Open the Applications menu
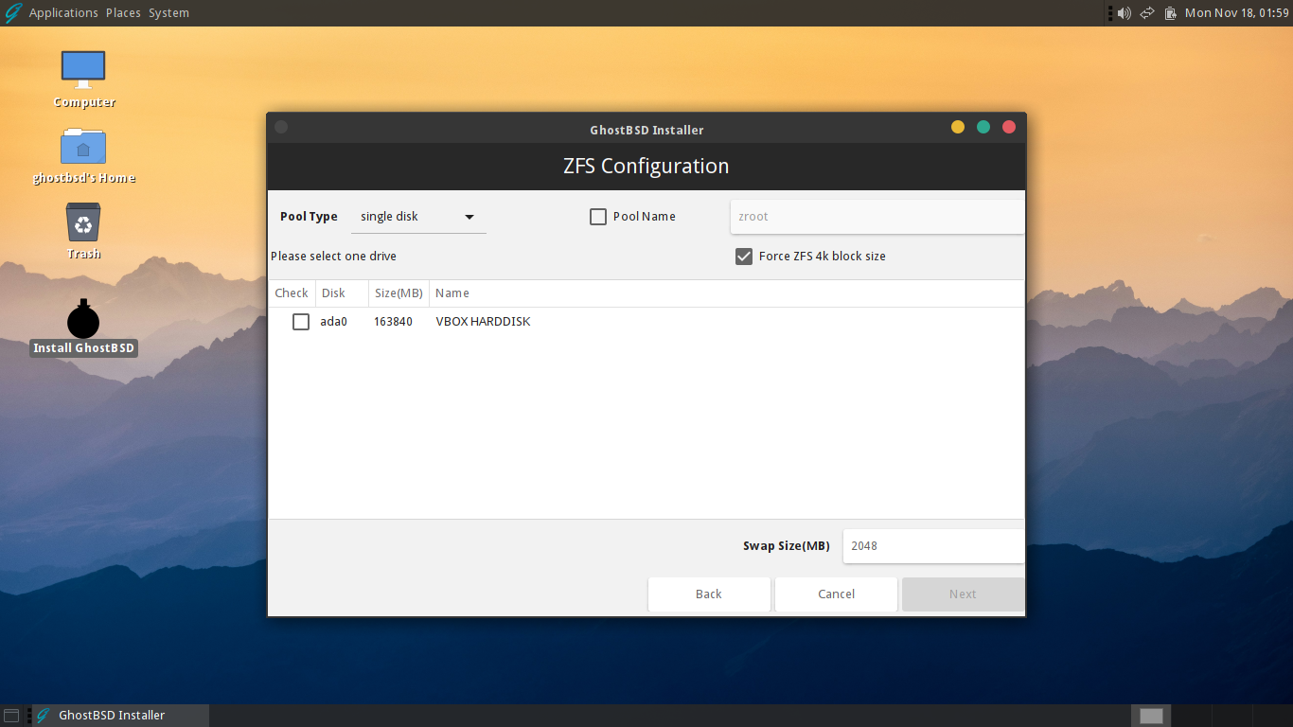Screen dimensions: 1293x727 [x=63, y=13]
